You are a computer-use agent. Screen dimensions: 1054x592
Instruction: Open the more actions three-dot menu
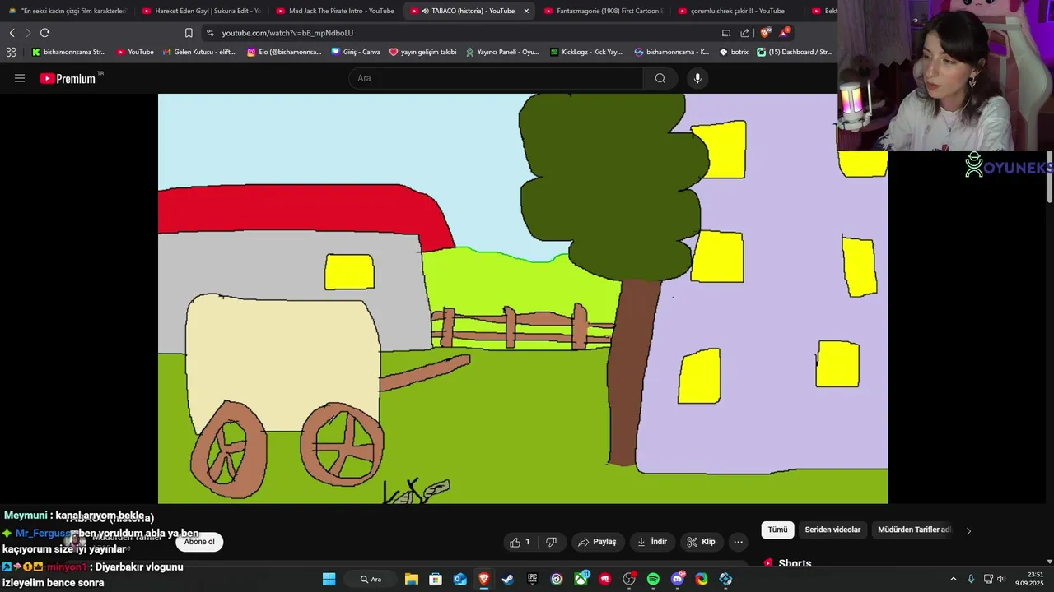tap(738, 542)
